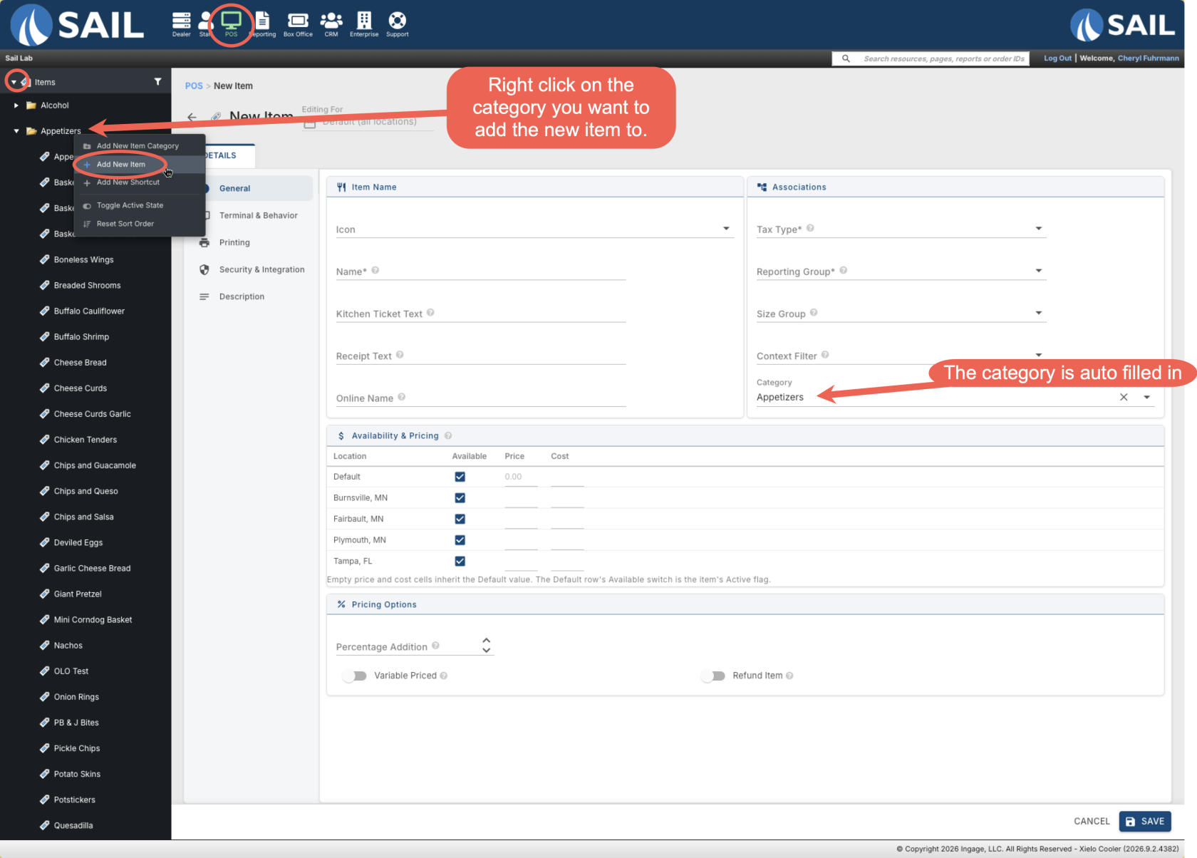This screenshot has width=1197, height=858.
Task: Adjust Percentage Addition stepper arrows
Action: pyautogui.click(x=486, y=645)
